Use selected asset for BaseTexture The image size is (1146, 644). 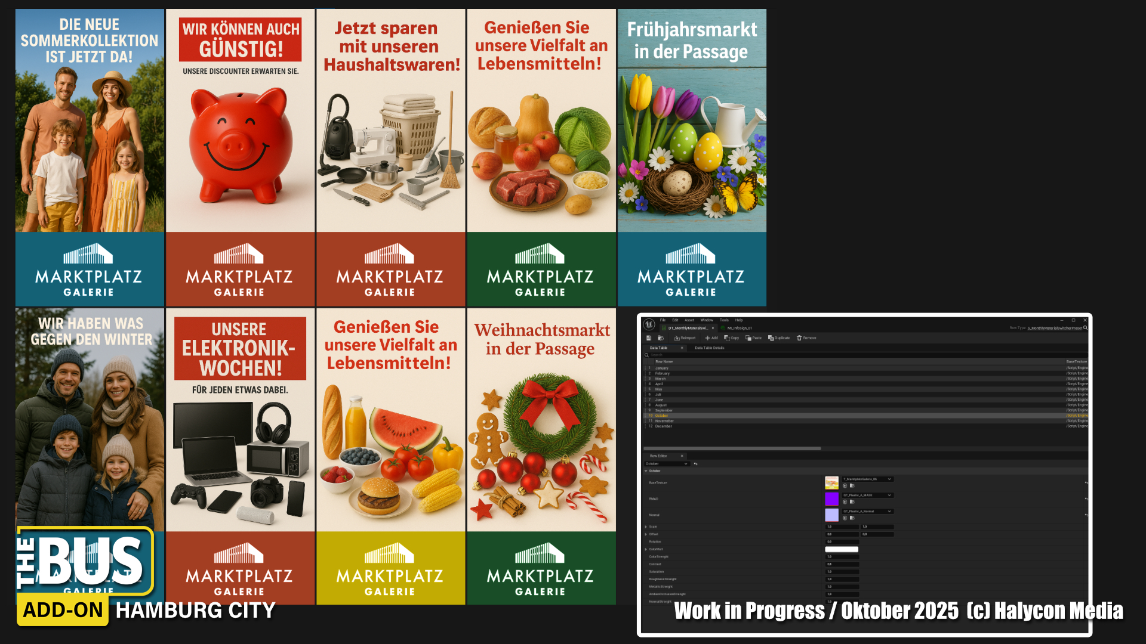tap(845, 486)
